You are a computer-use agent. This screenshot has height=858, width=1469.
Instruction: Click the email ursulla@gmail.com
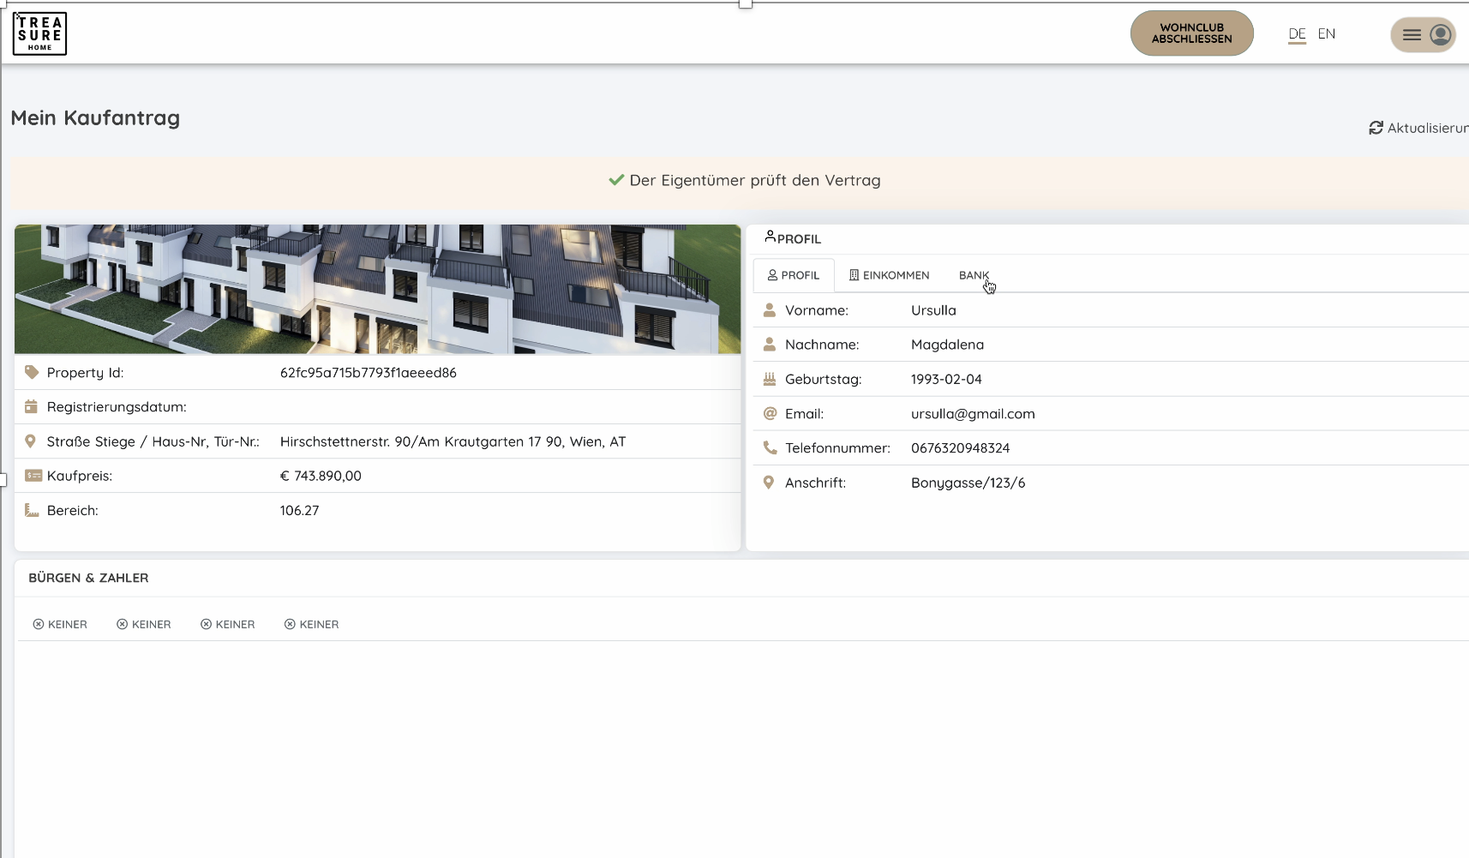click(x=973, y=413)
